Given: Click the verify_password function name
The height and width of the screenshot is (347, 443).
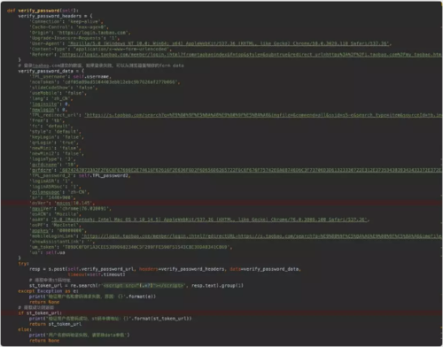Looking at the screenshot, I should (x=39, y=11).
